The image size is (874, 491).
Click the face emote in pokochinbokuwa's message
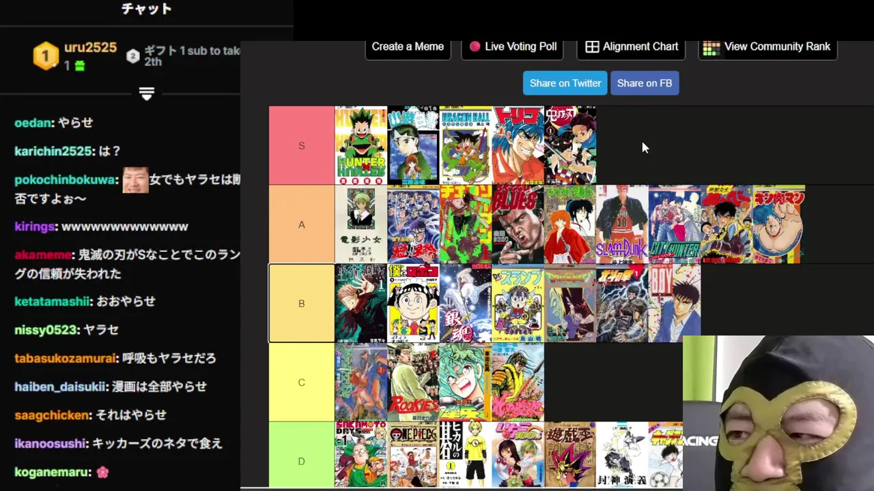(x=135, y=180)
